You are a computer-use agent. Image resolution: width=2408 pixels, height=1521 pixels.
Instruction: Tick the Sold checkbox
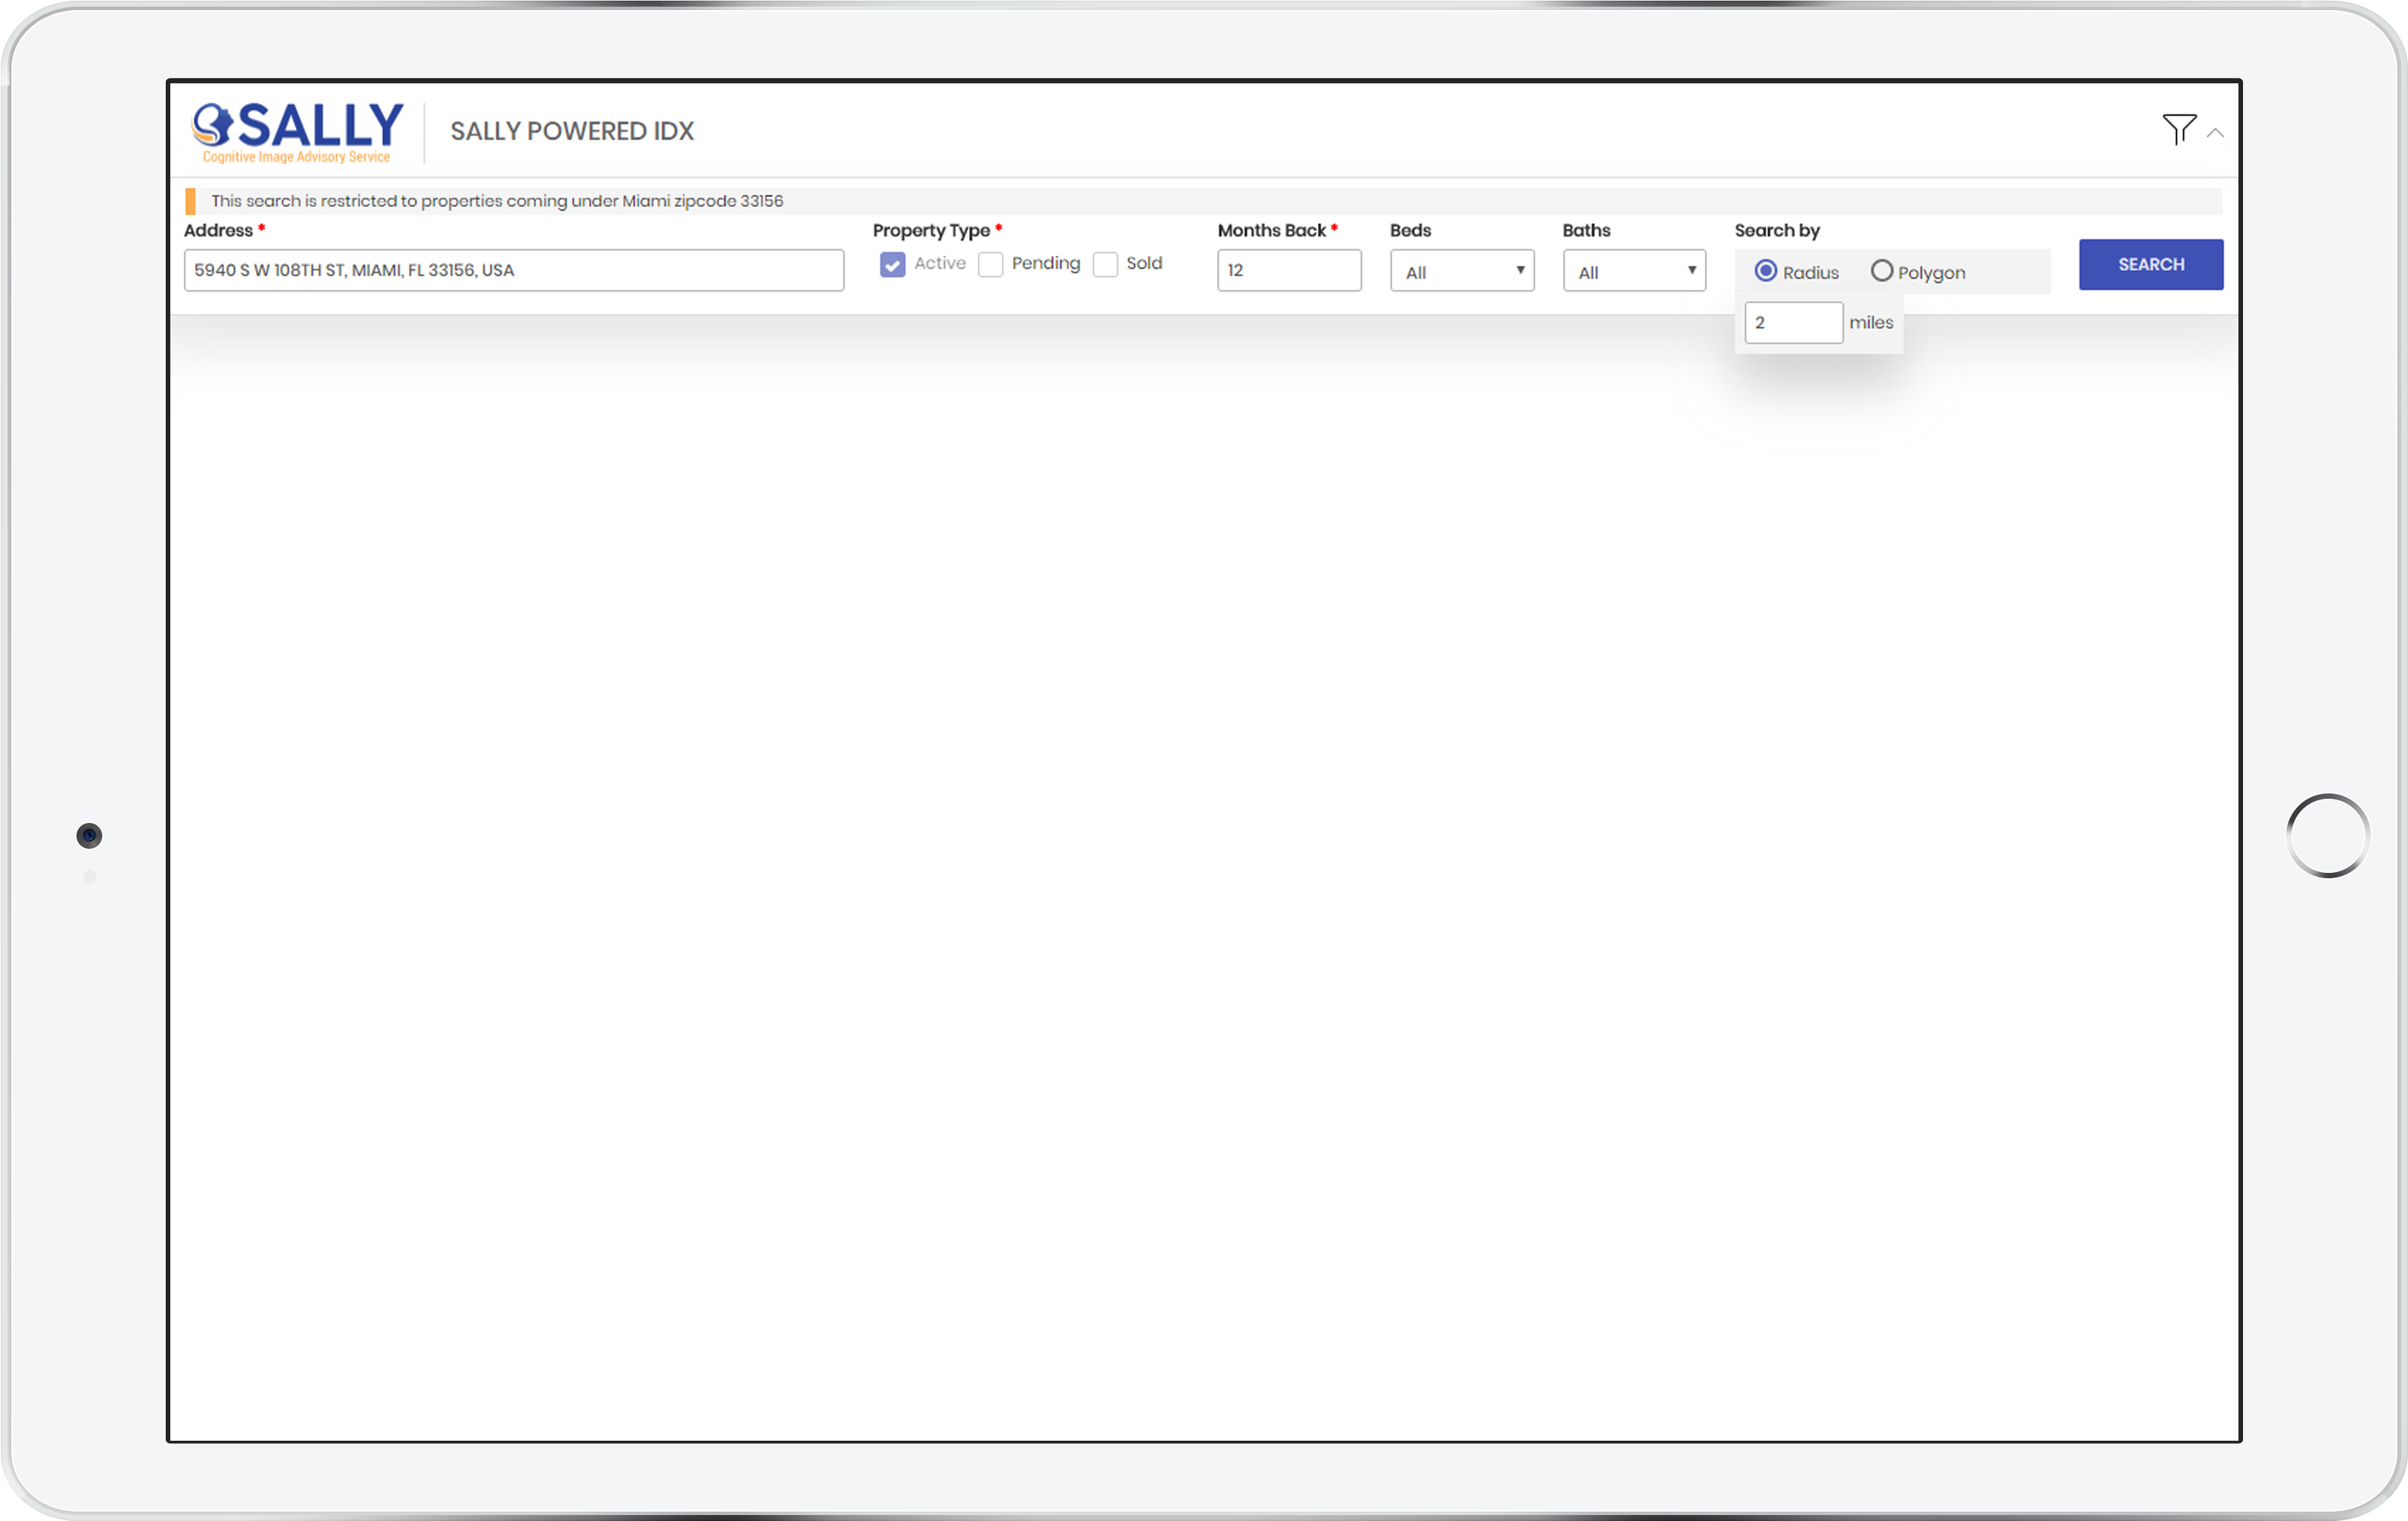click(x=1105, y=264)
